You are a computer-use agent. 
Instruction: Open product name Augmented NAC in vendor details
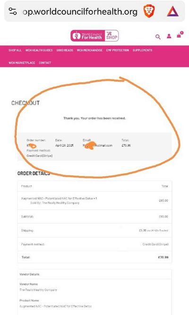(55, 306)
